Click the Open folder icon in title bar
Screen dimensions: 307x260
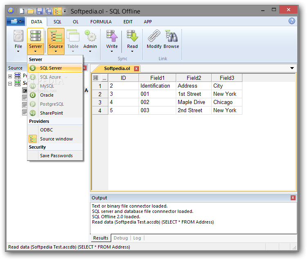pyautogui.click(x=30, y=11)
